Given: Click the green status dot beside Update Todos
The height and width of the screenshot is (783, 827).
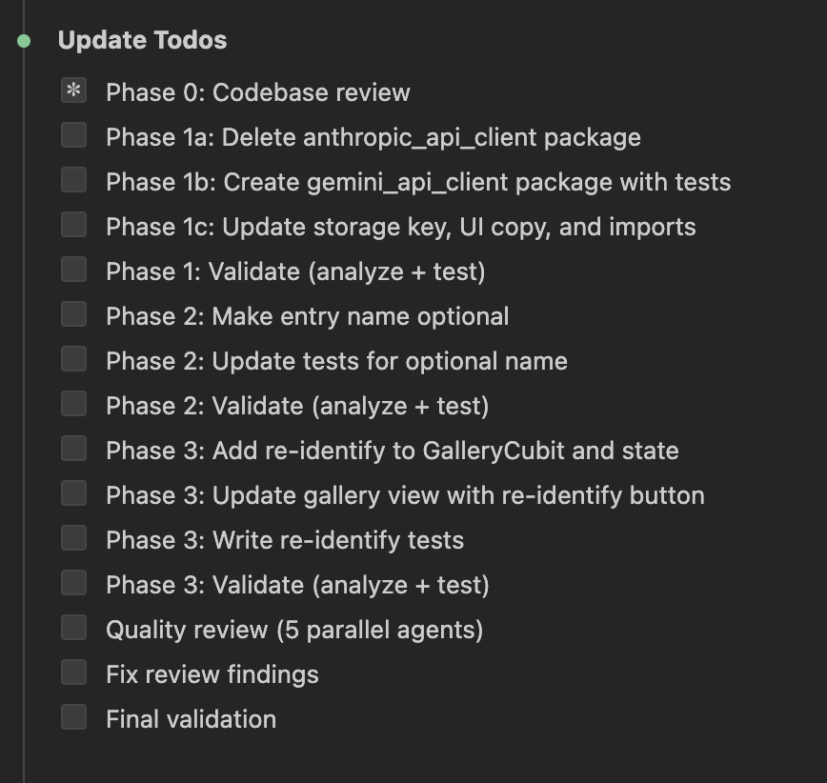Looking at the screenshot, I should [x=23, y=39].
